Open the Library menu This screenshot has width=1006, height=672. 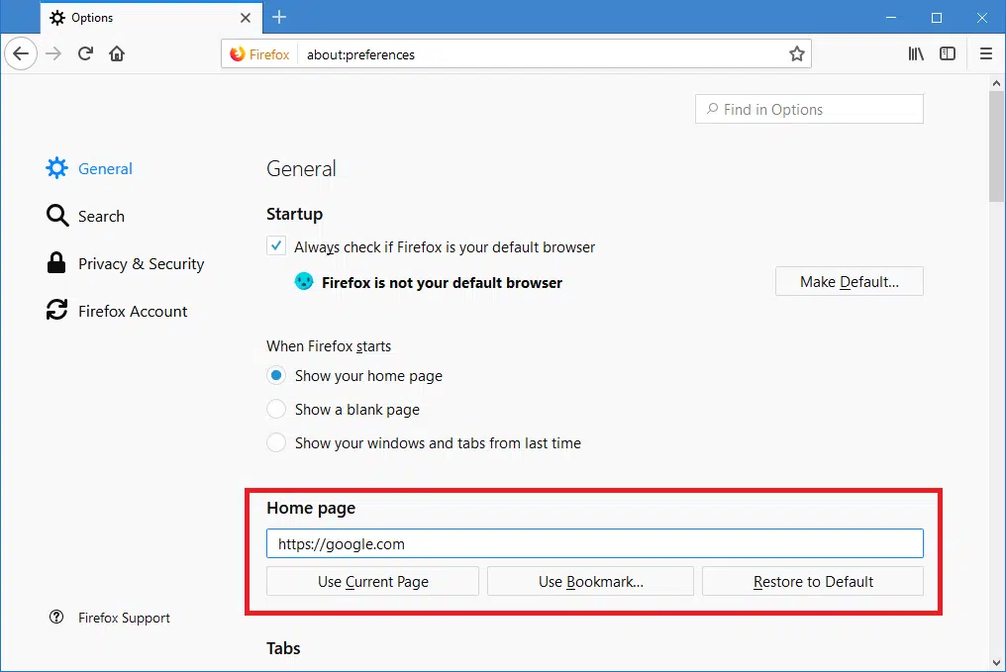916,53
